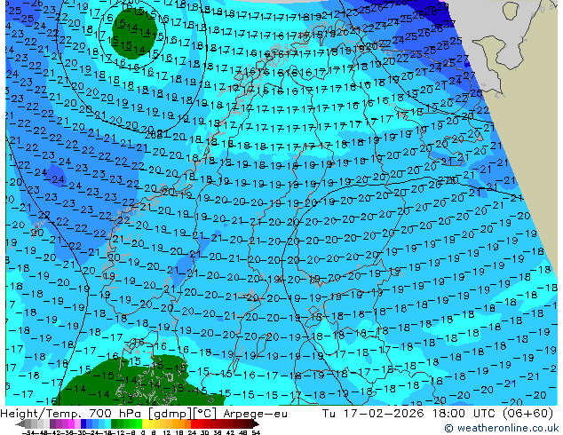The image size is (563, 435).
Task: Click the dark maroon swatch near scale end
Action: [250, 423]
